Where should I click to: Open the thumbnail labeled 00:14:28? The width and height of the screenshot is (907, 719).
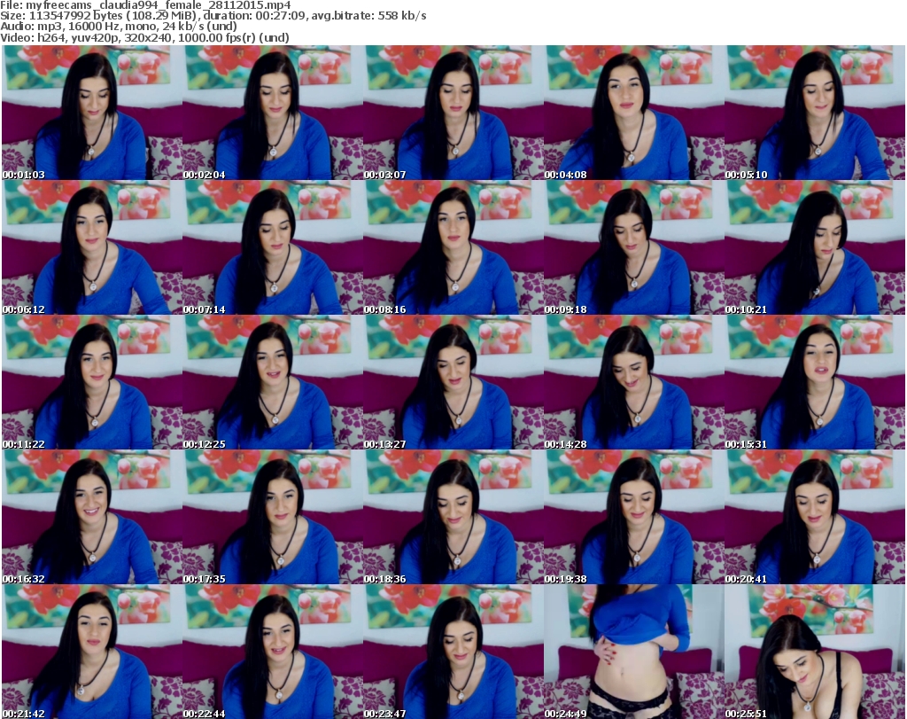633,382
